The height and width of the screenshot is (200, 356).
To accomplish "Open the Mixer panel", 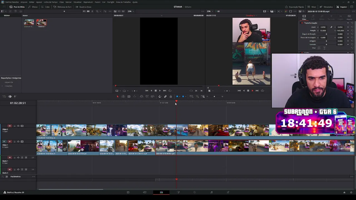I will (312, 7).
